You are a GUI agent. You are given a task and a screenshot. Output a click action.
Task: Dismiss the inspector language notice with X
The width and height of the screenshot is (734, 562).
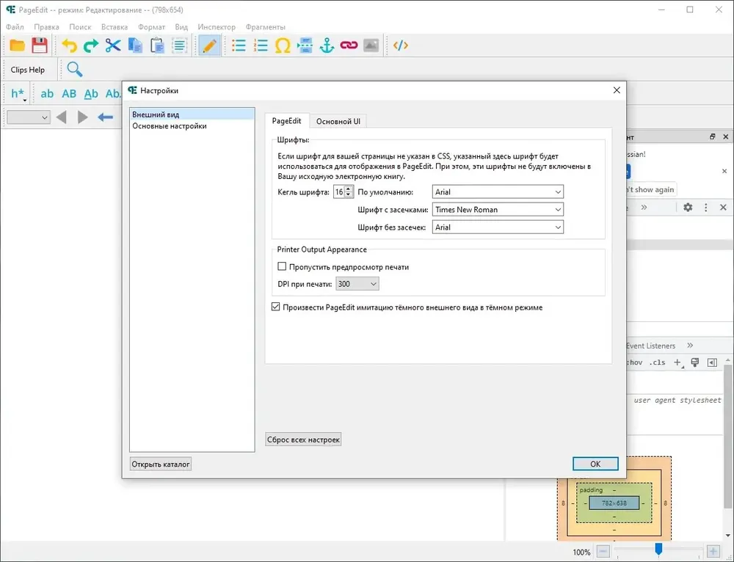click(x=724, y=171)
